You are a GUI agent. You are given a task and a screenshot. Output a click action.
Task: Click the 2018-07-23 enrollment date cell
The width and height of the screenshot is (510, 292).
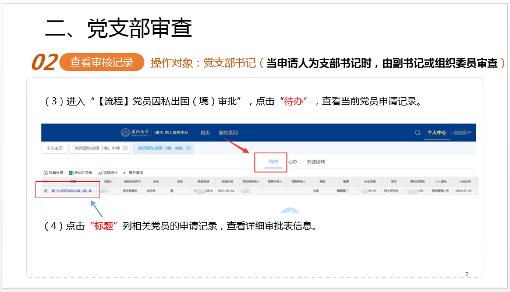tap(463, 191)
